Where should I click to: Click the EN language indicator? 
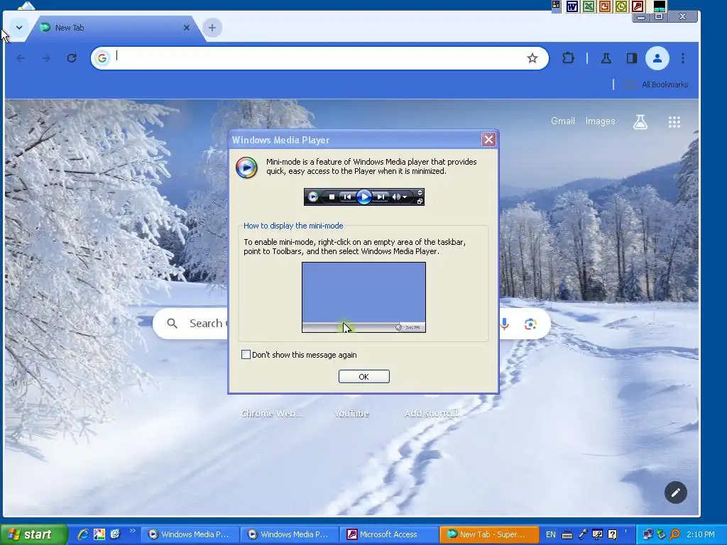click(551, 534)
